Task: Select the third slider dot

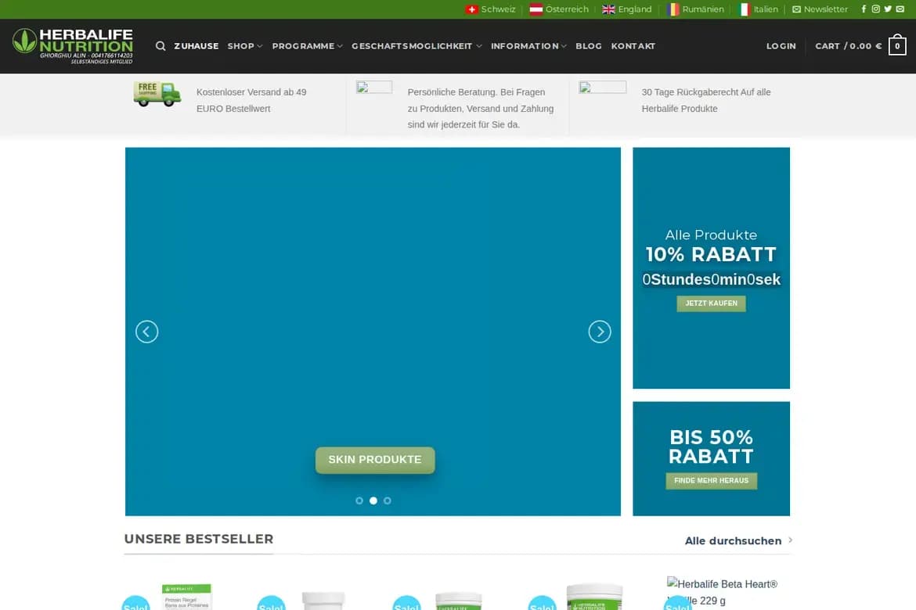Action: (x=388, y=501)
